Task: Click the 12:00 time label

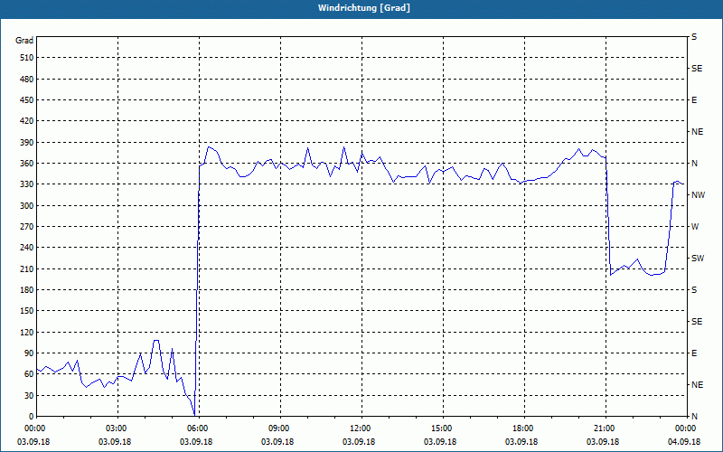Action: tap(360, 428)
